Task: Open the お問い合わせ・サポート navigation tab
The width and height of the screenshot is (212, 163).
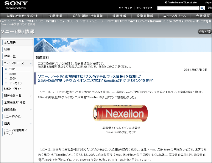Action: 22,16
